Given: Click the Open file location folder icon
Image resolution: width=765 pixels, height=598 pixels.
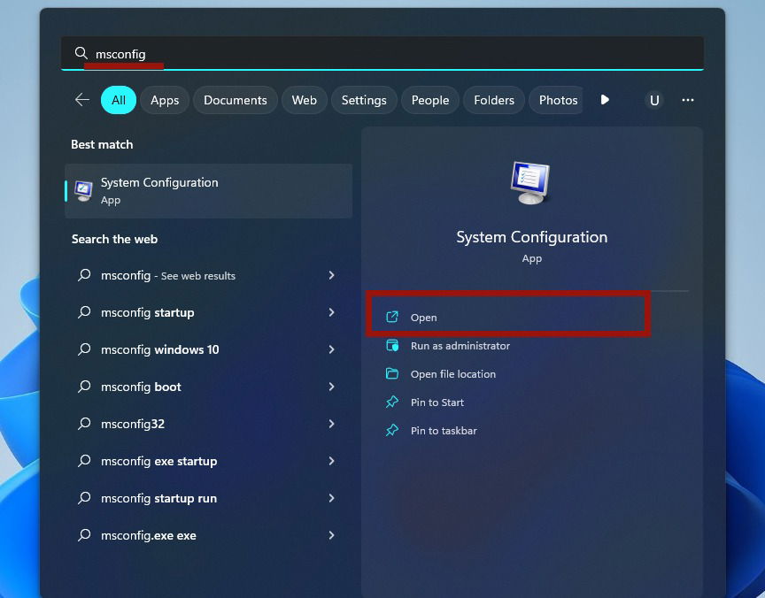Looking at the screenshot, I should [392, 374].
